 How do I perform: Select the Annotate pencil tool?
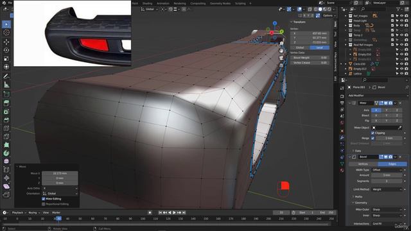pos(6,76)
